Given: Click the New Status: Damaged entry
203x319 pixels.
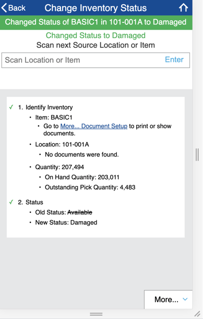Looking at the screenshot, I should pyautogui.click(x=66, y=222).
